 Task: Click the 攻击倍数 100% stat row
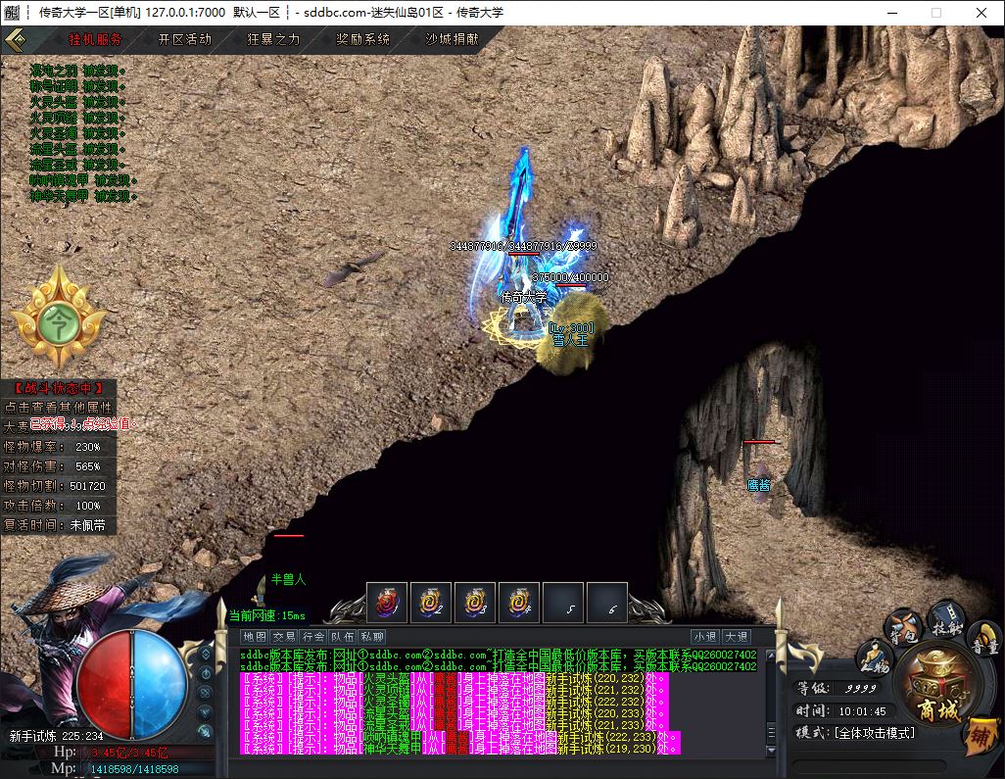tap(59, 506)
